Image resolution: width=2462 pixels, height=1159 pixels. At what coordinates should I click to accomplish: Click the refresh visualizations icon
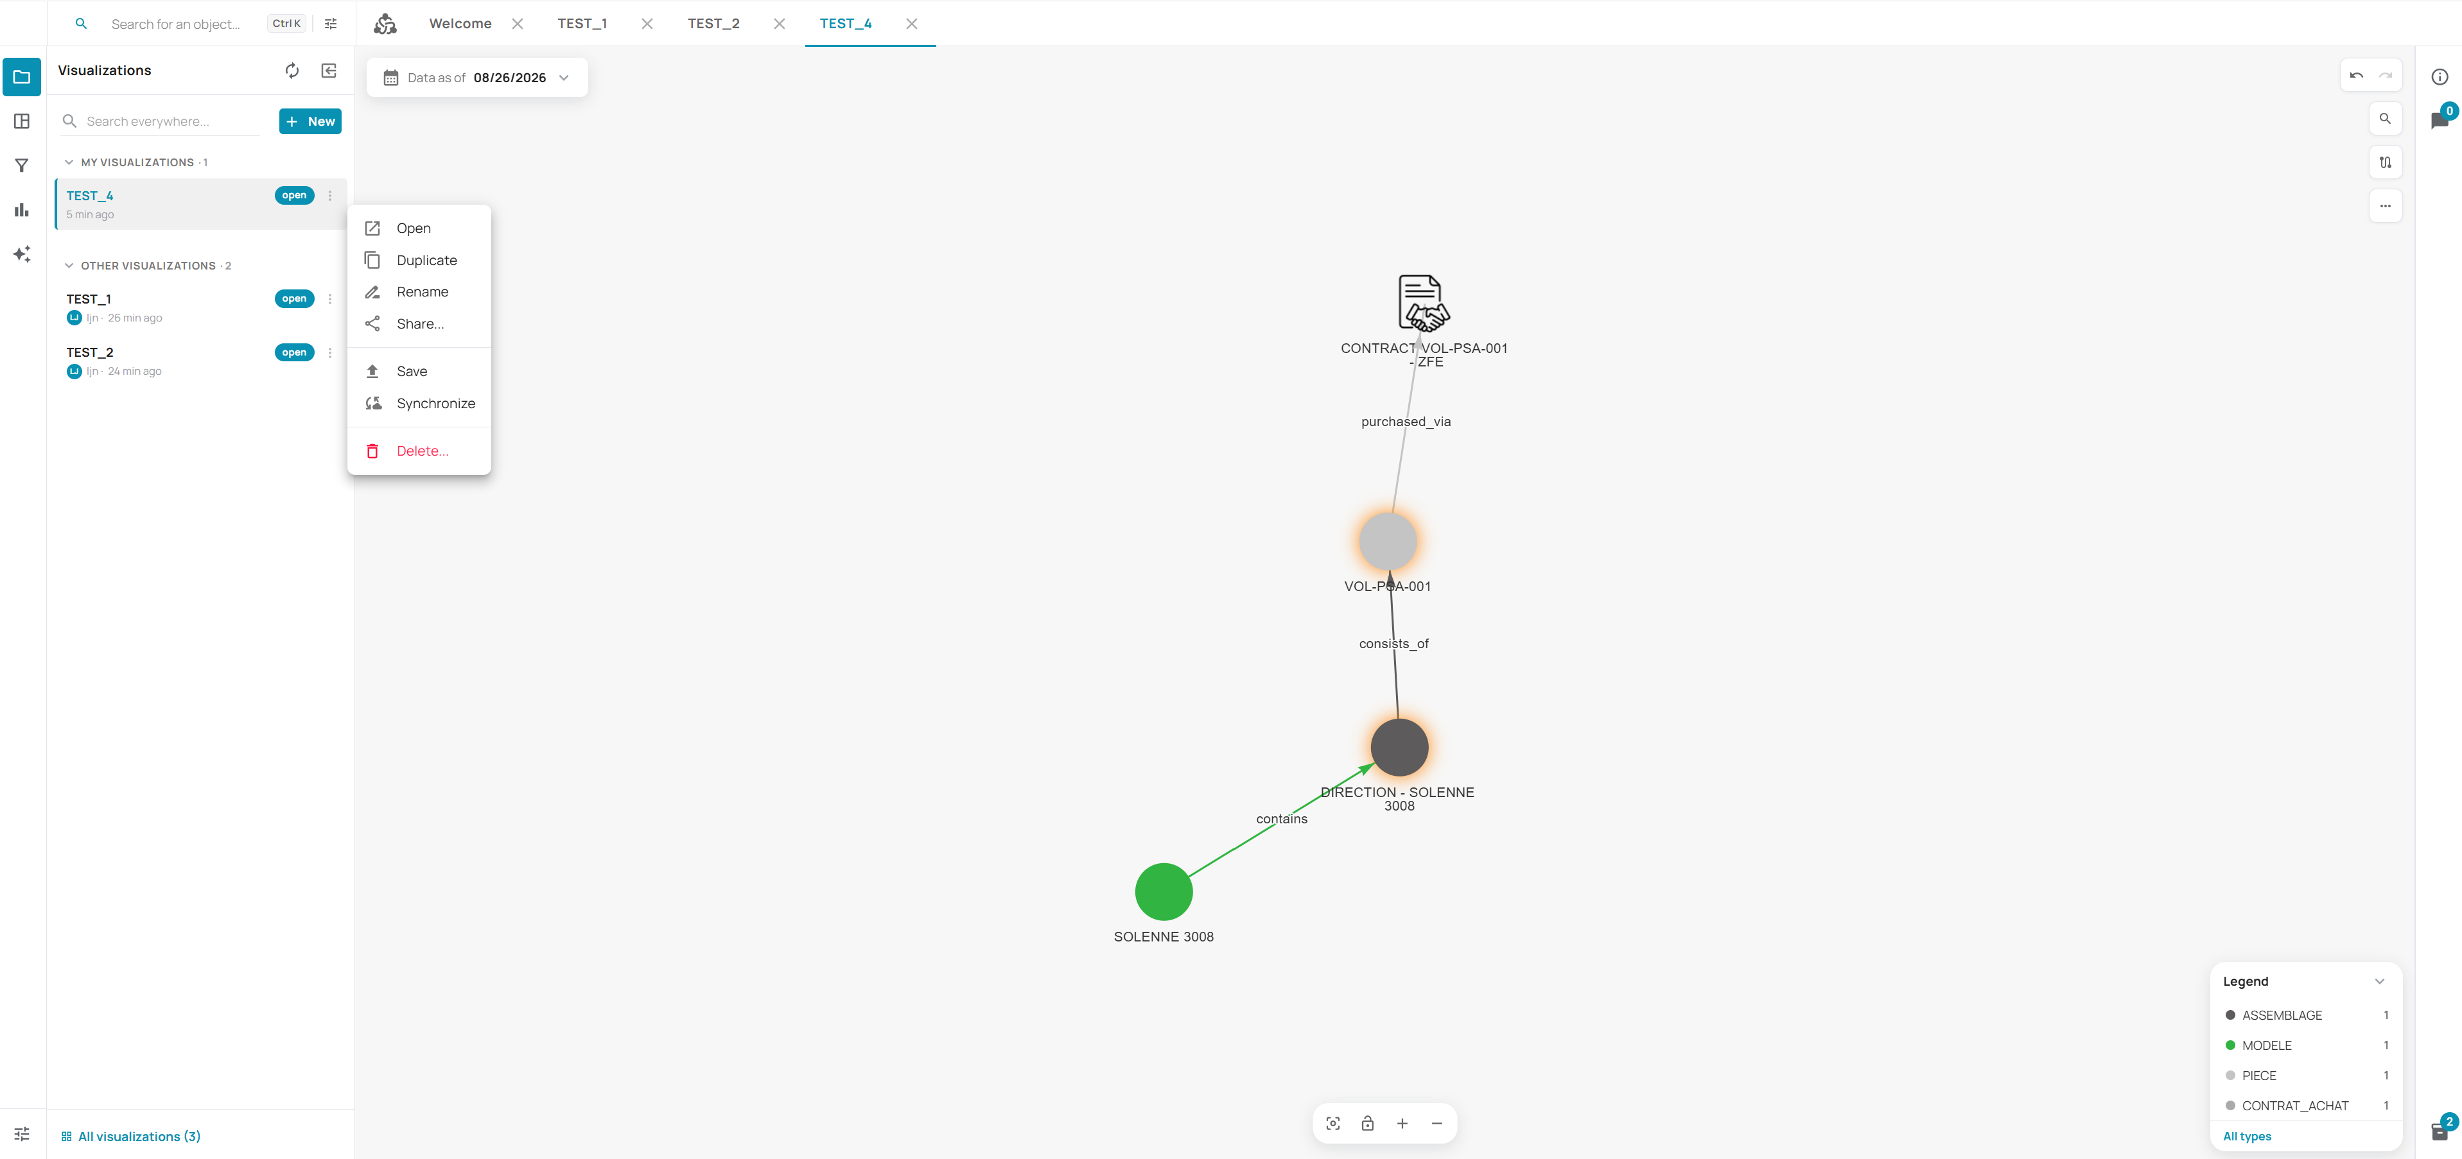coord(292,71)
